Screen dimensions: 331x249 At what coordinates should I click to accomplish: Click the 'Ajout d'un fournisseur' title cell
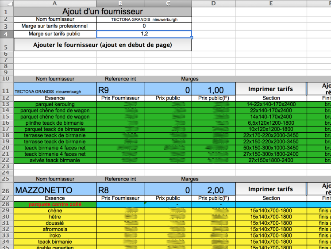pos(103,11)
